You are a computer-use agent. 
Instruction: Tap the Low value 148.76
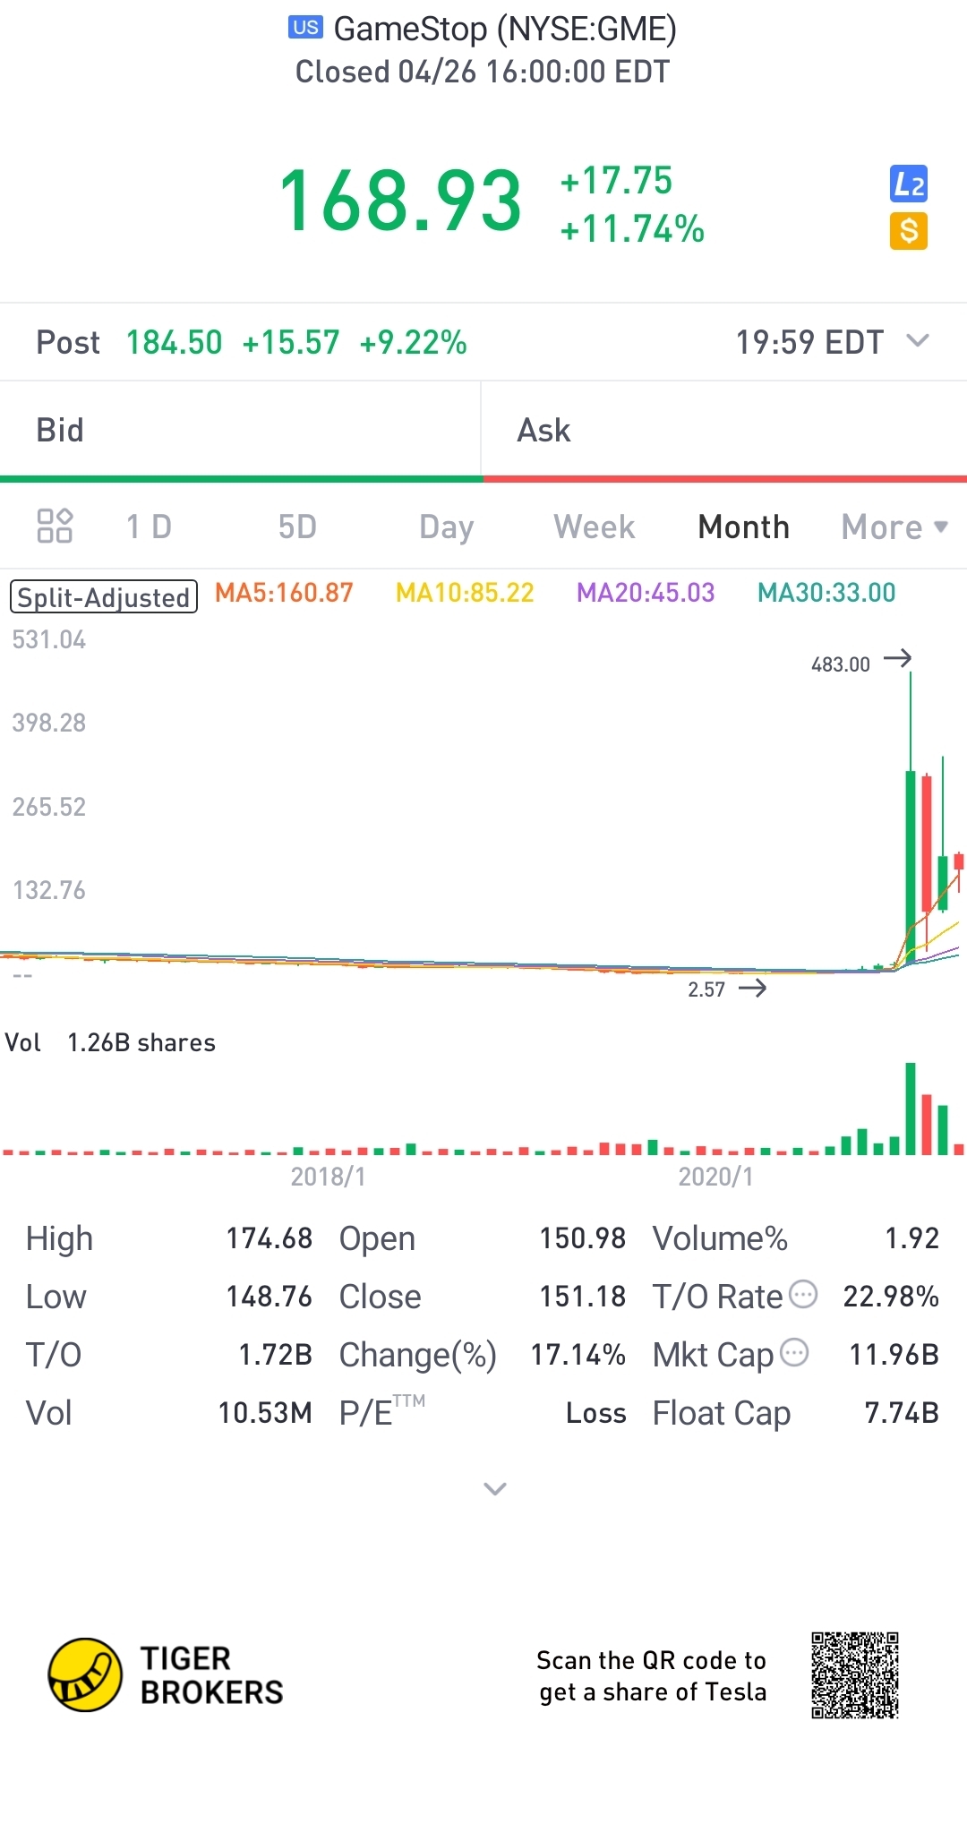(269, 1297)
